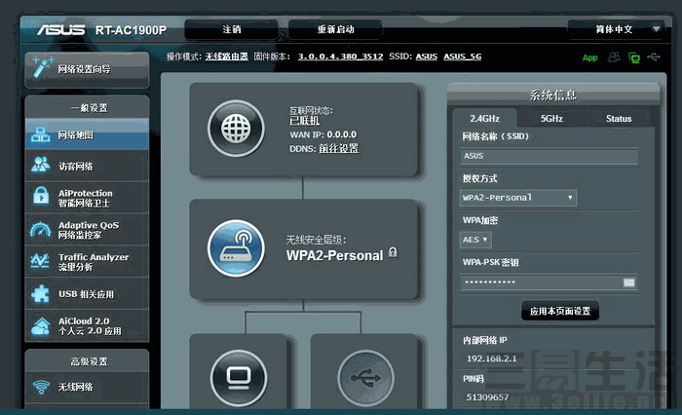Click the 已联机 internet status link
682x415 pixels.
click(304, 121)
